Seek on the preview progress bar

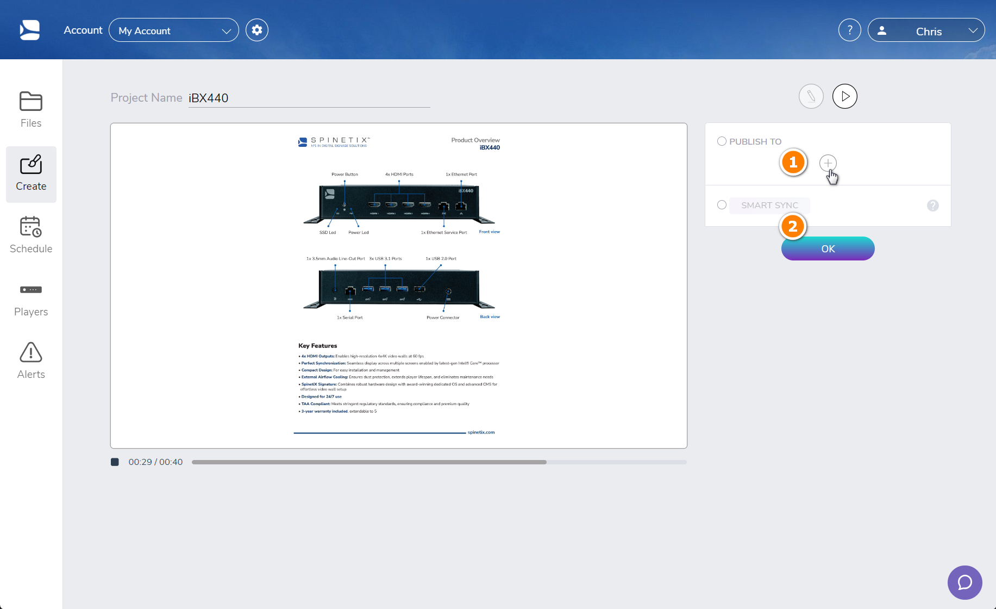click(439, 462)
